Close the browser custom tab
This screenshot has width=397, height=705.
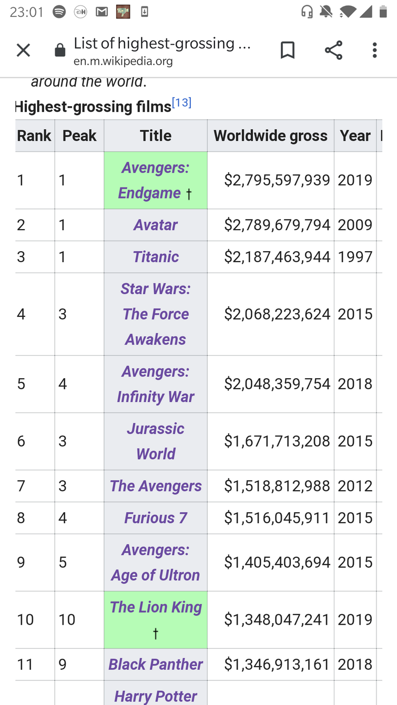23,50
